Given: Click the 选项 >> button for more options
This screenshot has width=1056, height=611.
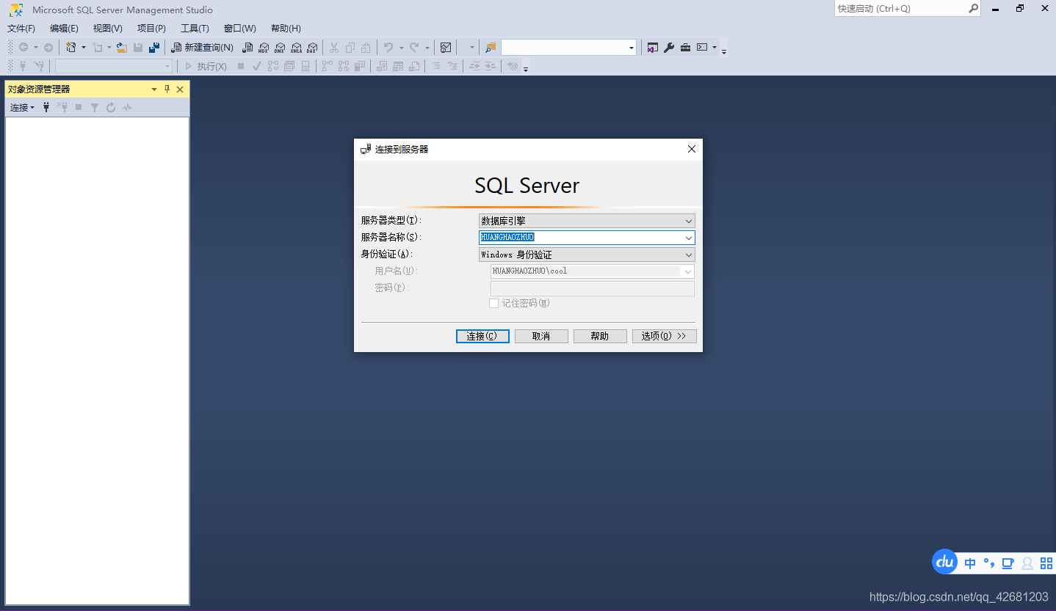Looking at the screenshot, I should point(664,336).
